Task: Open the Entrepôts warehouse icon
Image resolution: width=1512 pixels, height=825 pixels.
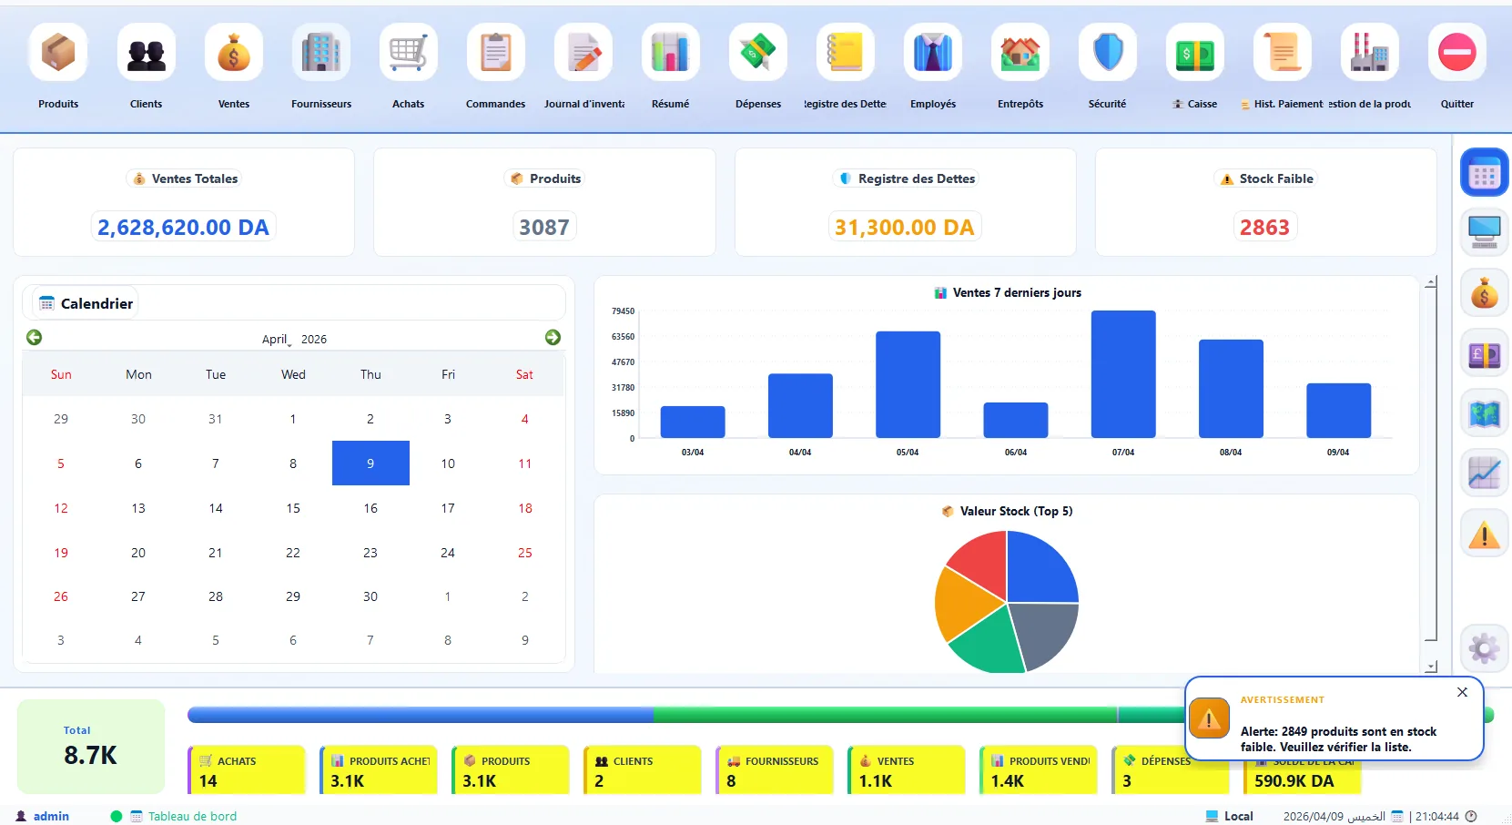Action: [x=1020, y=53]
